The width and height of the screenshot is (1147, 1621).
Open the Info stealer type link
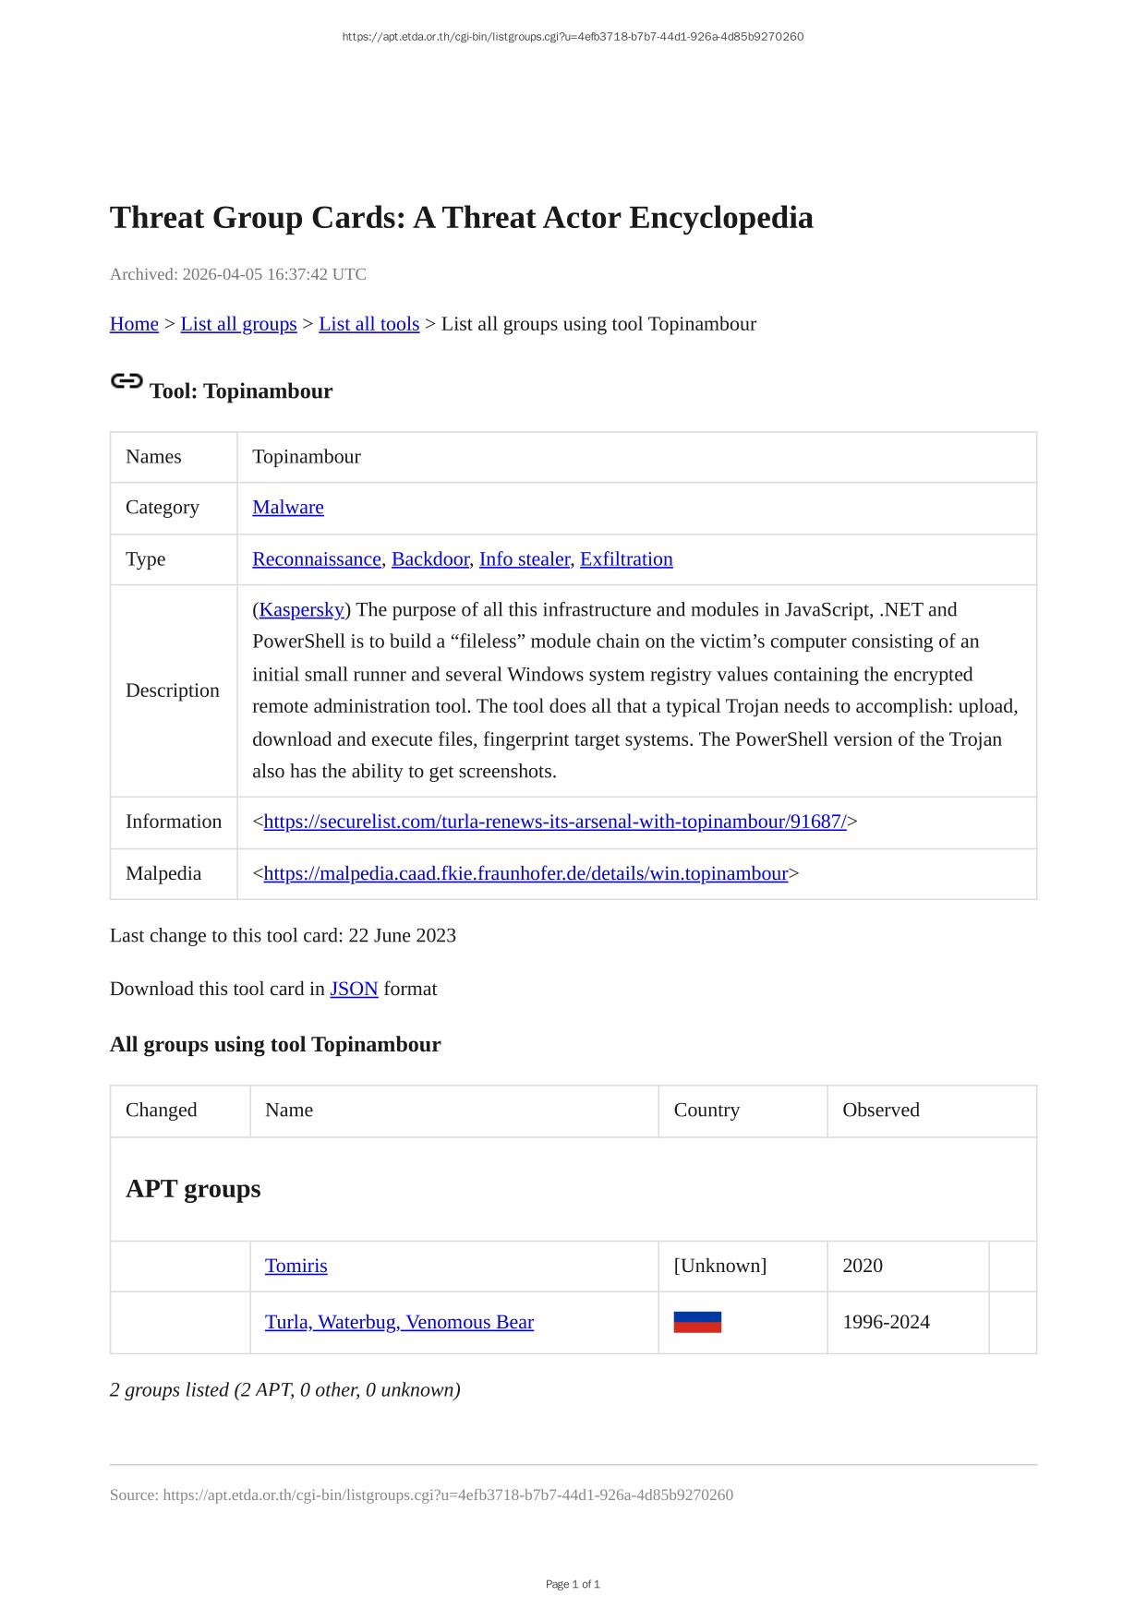525,559
